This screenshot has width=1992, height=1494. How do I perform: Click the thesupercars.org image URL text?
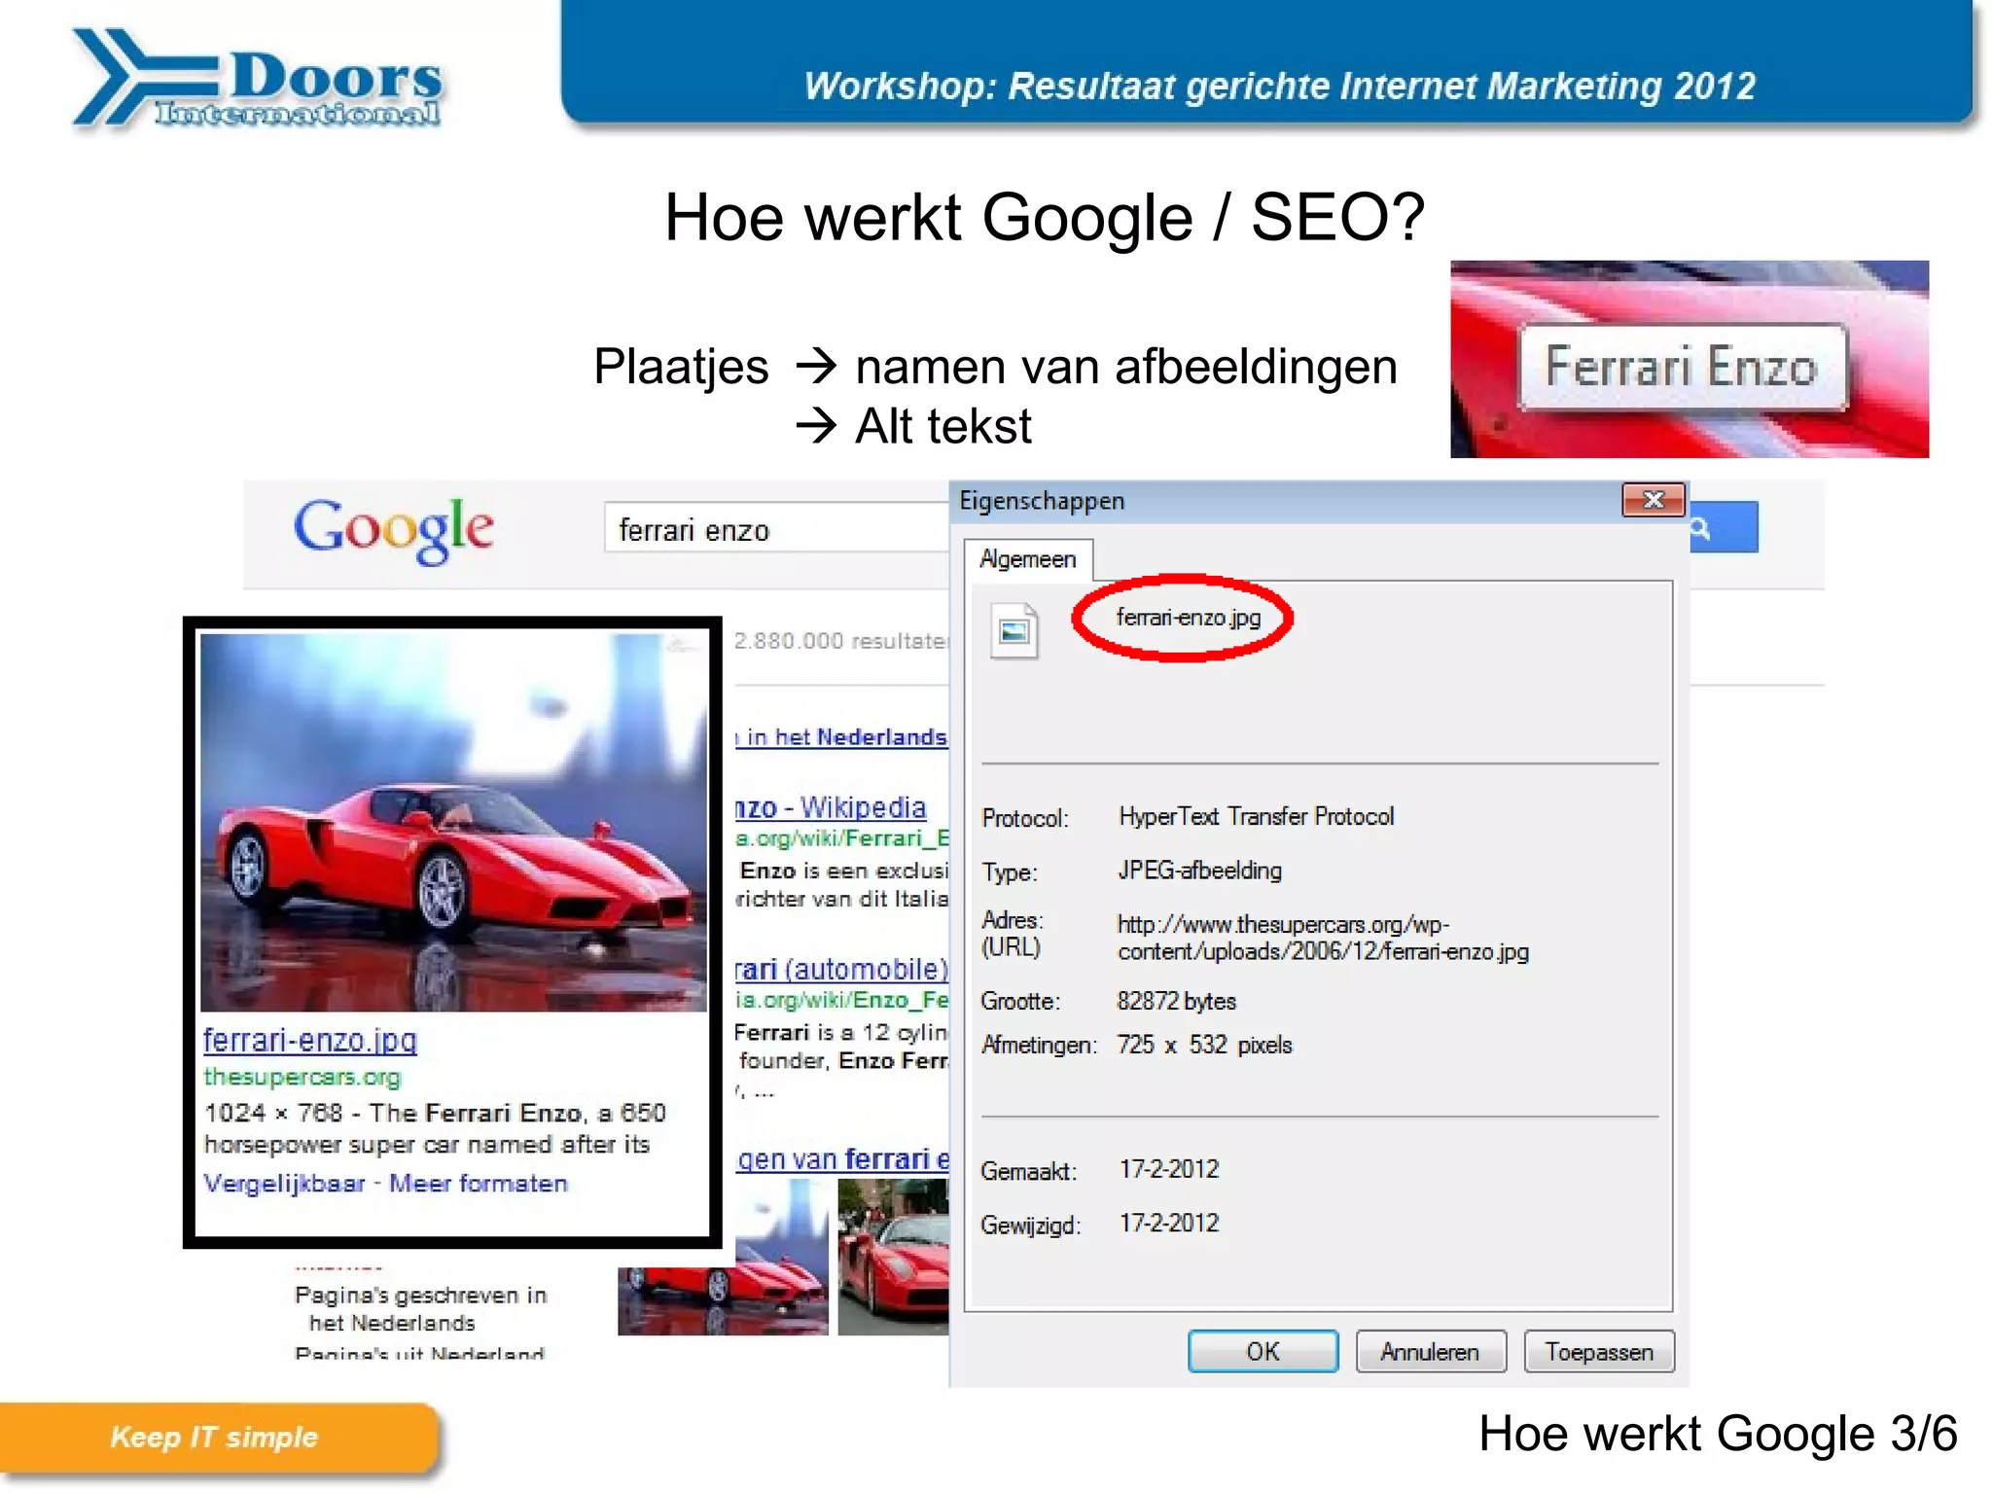pyautogui.click(x=1323, y=939)
